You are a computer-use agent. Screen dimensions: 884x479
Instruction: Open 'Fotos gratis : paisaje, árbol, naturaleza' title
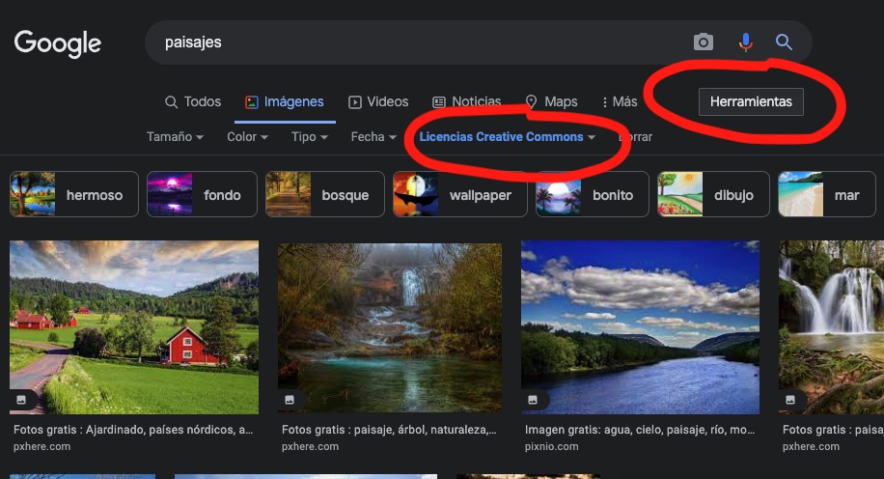pos(389,430)
